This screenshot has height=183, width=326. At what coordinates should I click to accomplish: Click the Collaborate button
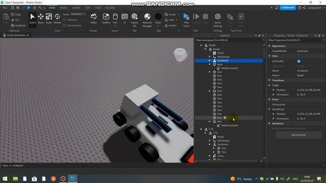[287, 8]
